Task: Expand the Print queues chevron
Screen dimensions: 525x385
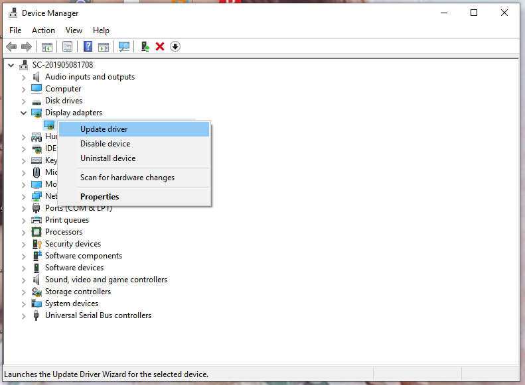Action: (23, 221)
